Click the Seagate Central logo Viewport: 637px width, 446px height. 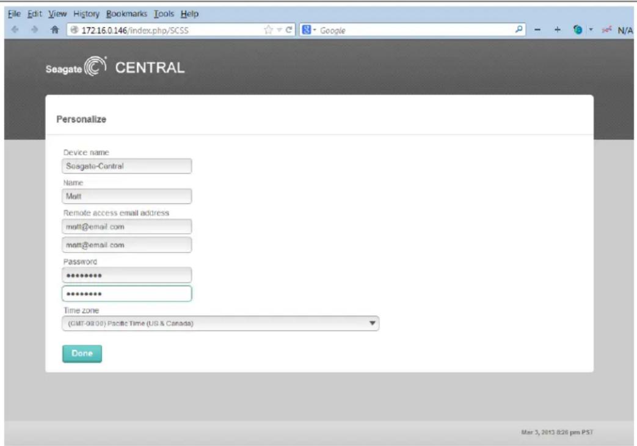pos(115,67)
